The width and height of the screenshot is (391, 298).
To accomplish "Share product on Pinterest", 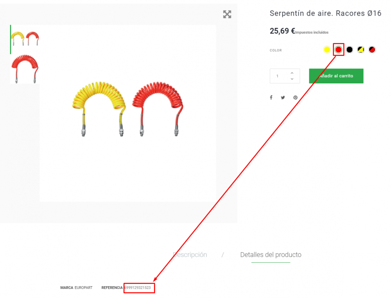I will [295, 98].
